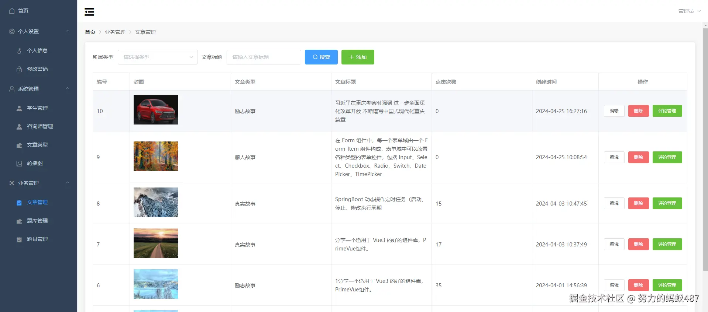Focus the 文章标题 input field

click(x=264, y=57)
